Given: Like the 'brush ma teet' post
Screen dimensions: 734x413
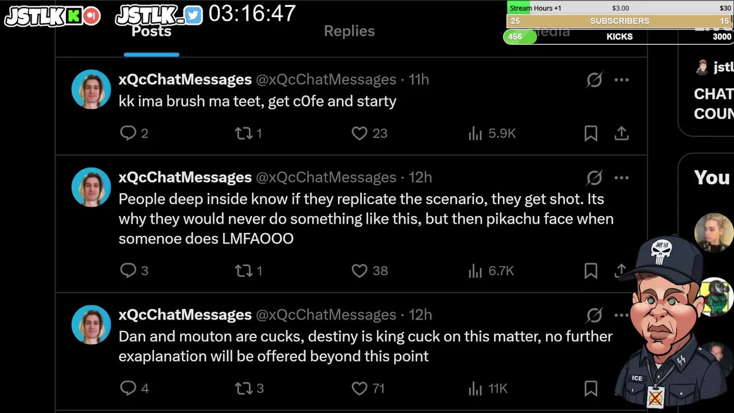Looking at the screenshot, I should [360, 134].
